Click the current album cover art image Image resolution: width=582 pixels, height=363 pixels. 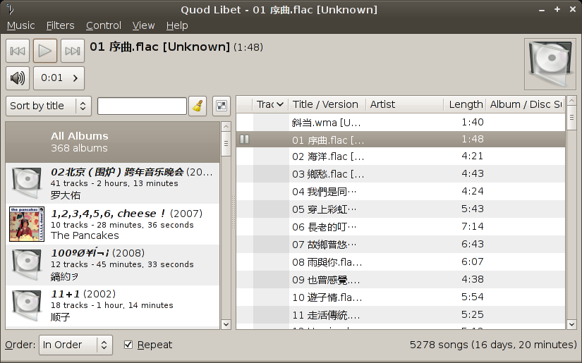click(x=550, y=64)
